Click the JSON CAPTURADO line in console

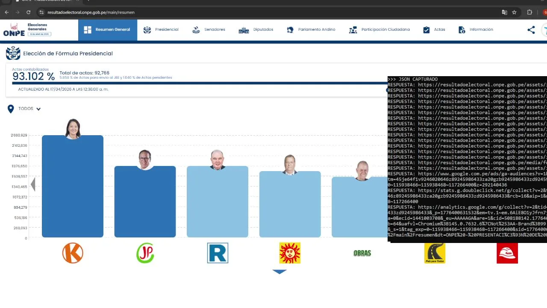413,79
